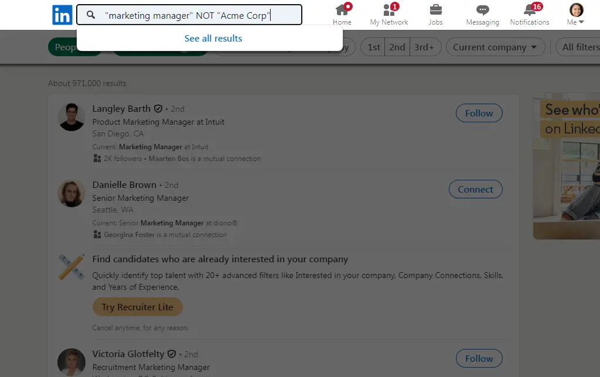Screen dimensions: 600x377
Task: Toggle the 2nd connections filter
Action: 397,47
